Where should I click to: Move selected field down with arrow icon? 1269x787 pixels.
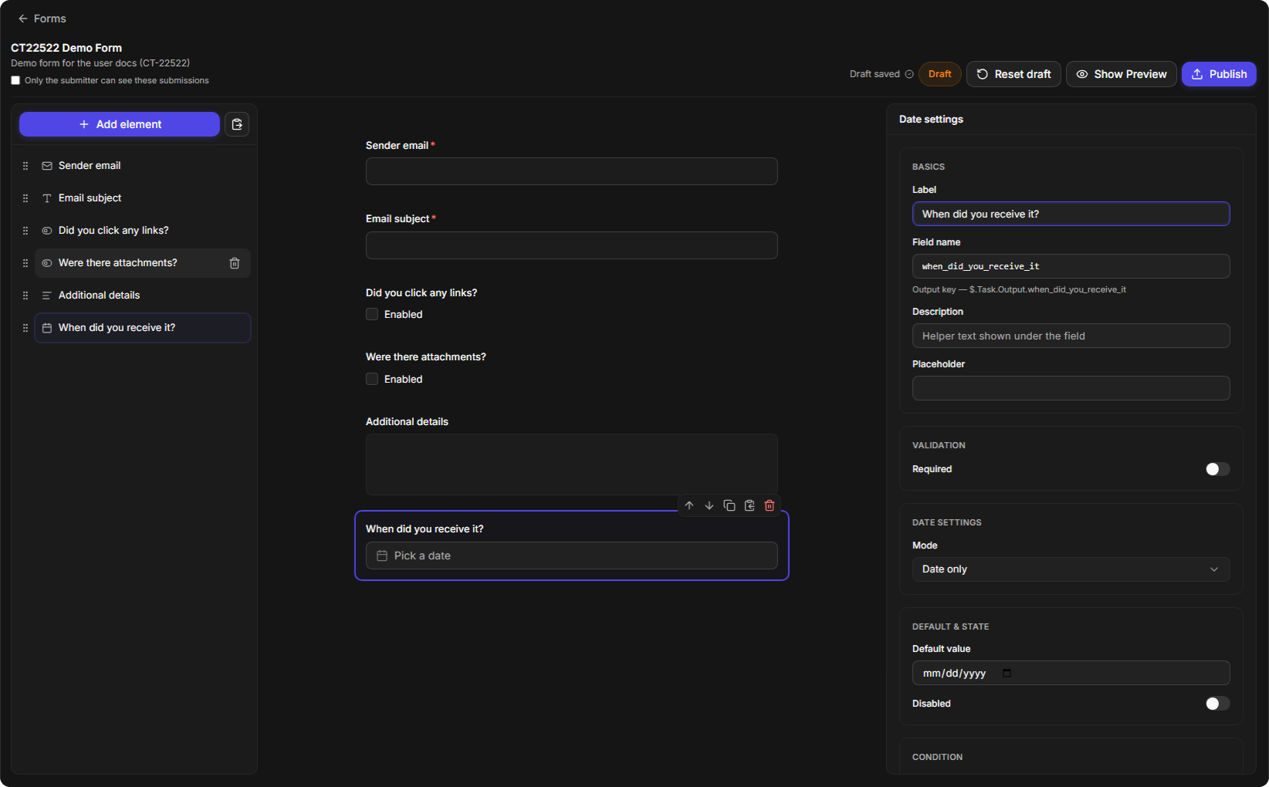[x=709, y=505]
